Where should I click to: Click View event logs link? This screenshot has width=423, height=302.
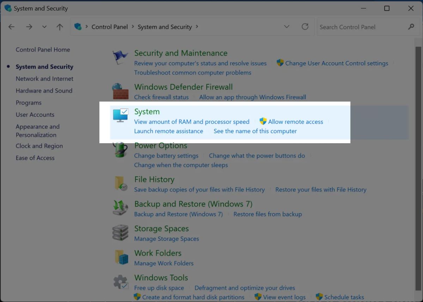[x=284, y=297]
